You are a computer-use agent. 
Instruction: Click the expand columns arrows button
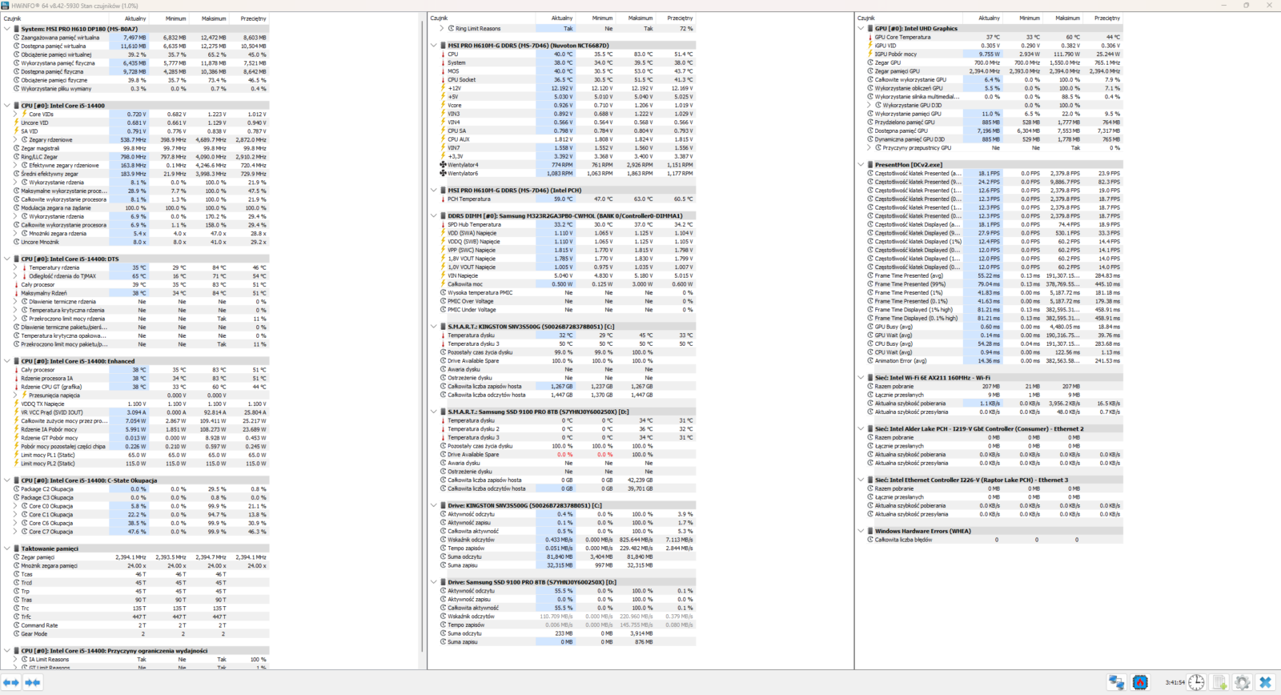click(x=11, y=682)
